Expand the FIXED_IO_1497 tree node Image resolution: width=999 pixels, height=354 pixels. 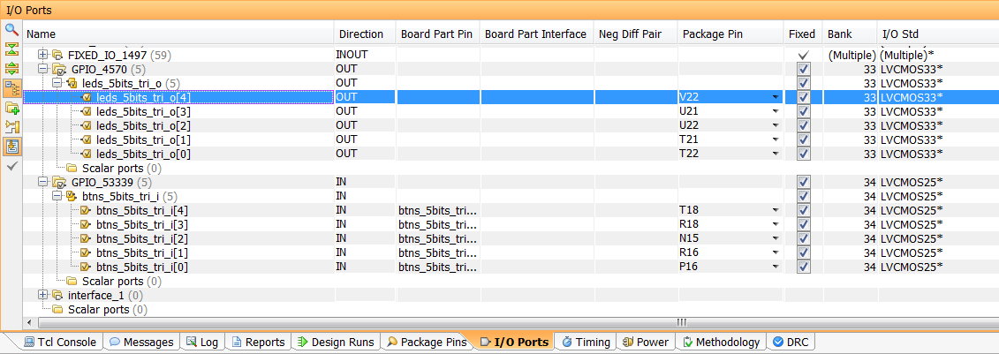(x=42, y=55)
